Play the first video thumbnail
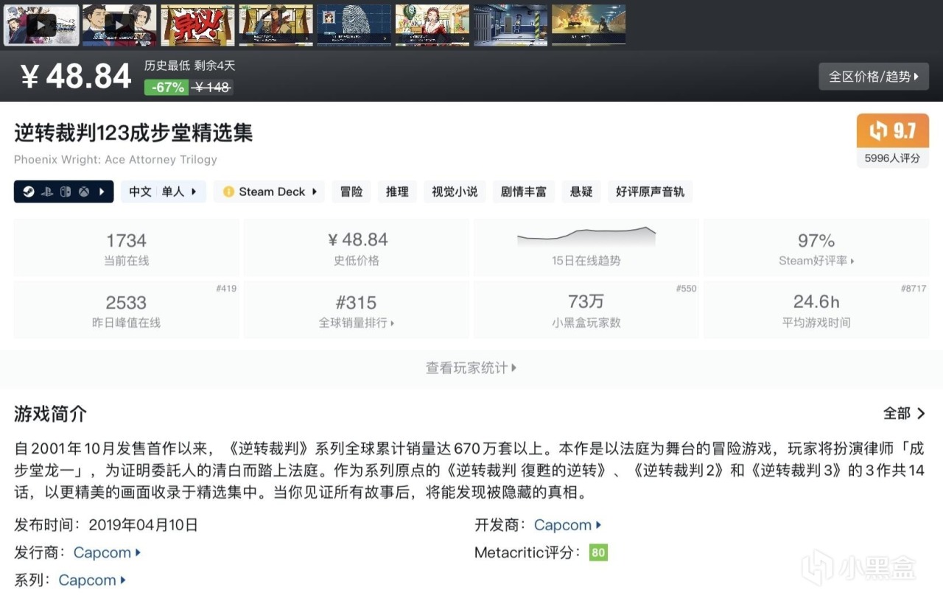 41,25
